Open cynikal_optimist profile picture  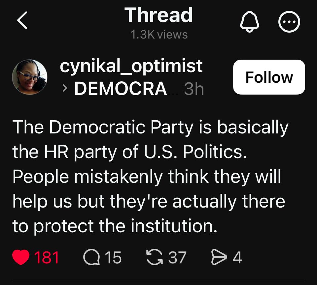click(x=30, y=77)
